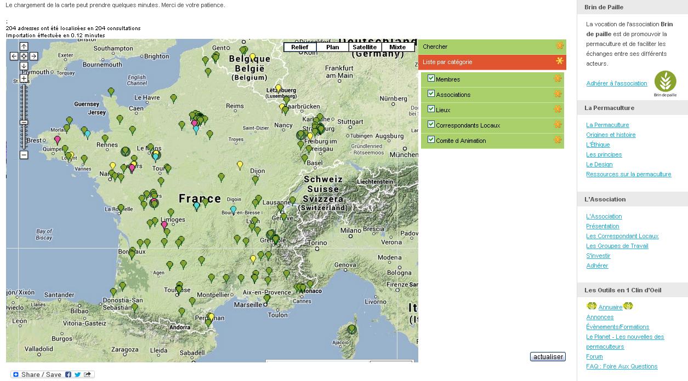Disable the Correspondants Locaux checkbox
Viewport: 688px width, 381px height.
[x=431, y=124]
